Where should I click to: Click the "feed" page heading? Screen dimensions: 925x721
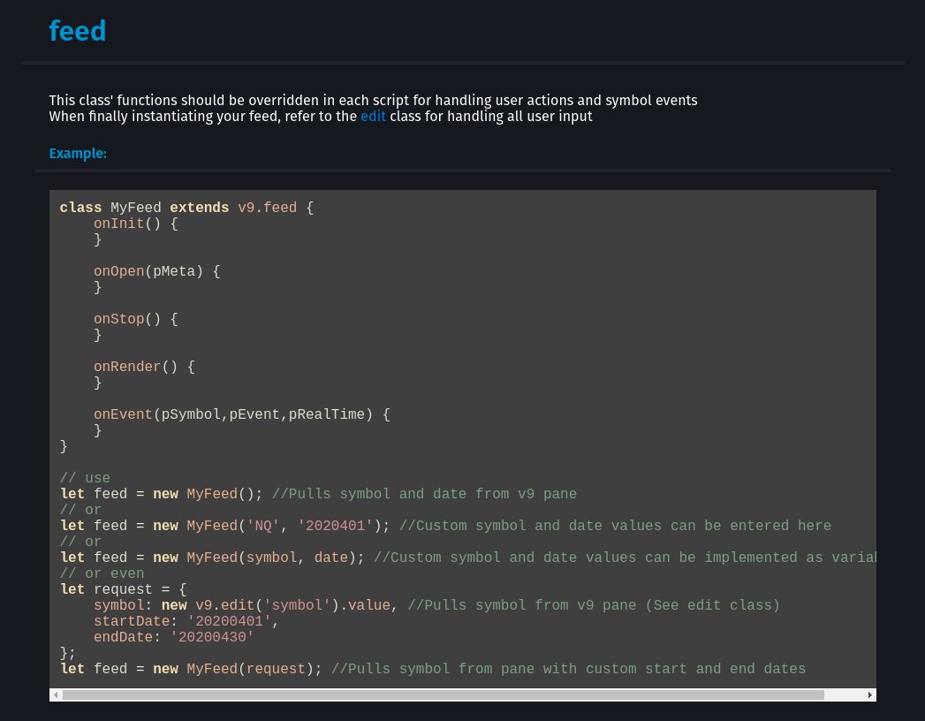[x=78, y=31]
